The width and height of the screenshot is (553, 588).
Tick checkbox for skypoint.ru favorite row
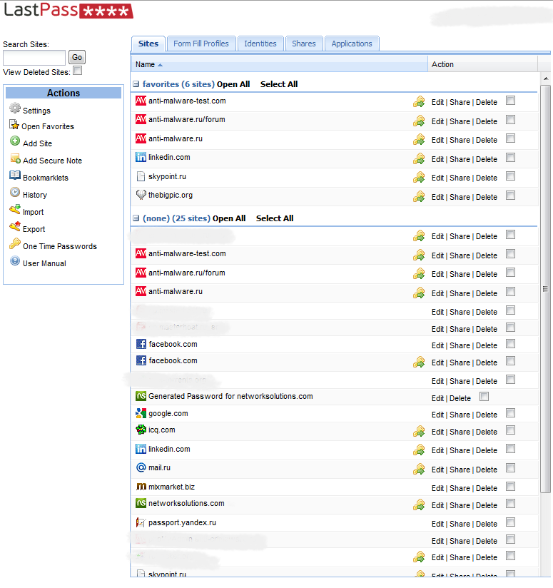tap(510, 176)
